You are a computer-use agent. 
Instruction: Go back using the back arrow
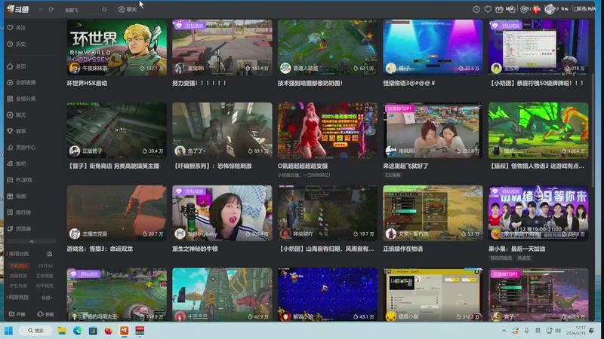tap(41, 9)
